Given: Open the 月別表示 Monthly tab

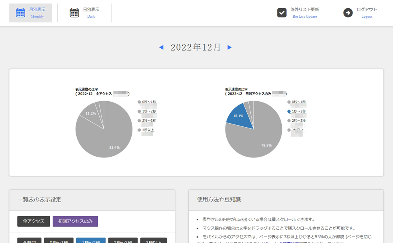Looking at the screenshot, I should 31,13.
